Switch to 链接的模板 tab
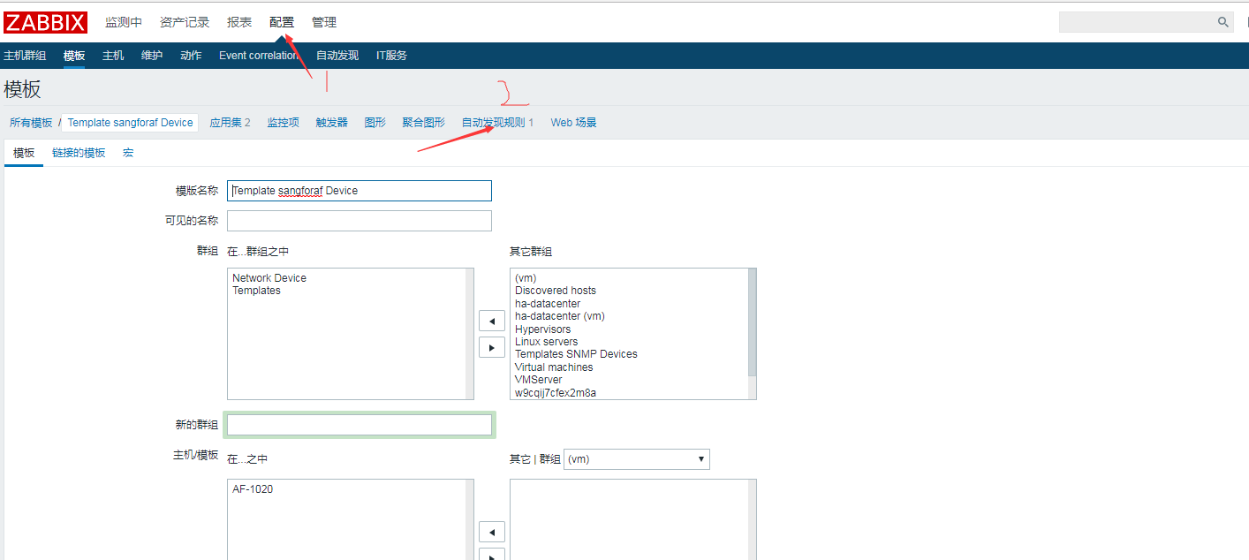The height and width of the screenshot is (560, 1249). pyautogui.click(x=79, y=153)
